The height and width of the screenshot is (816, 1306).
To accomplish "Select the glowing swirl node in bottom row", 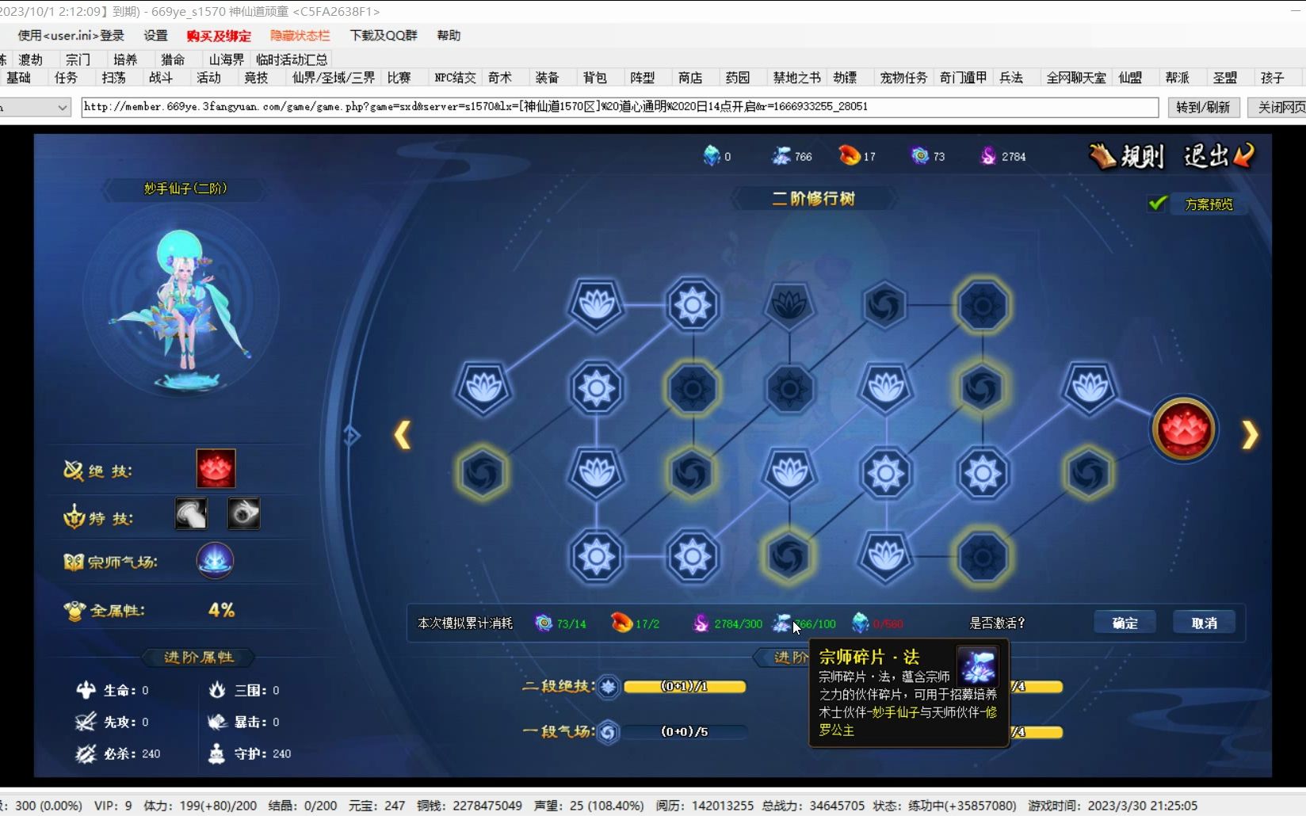I will point(789,557).
